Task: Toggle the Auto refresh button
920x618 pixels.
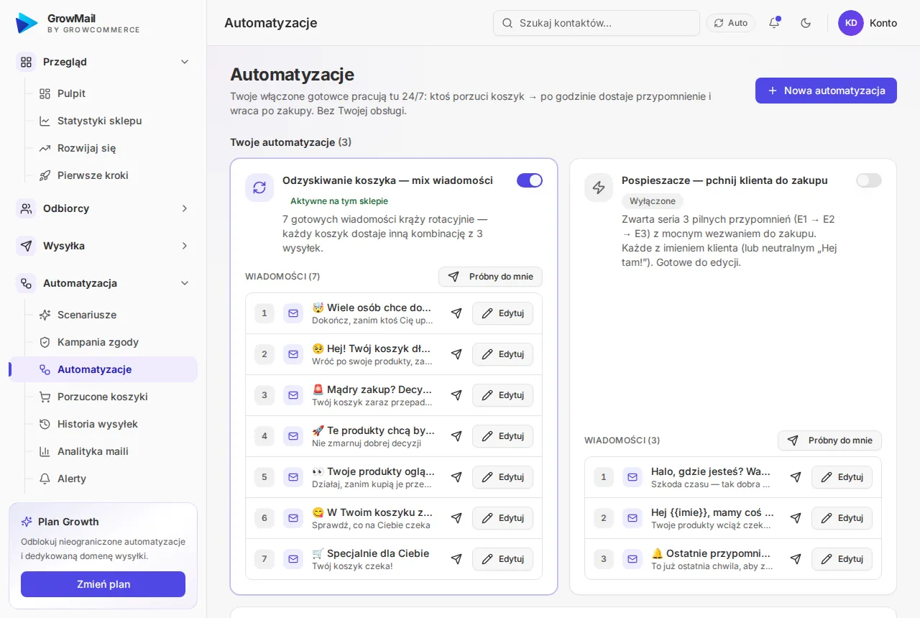Action: pyautogui.click(x=731, y=23)
